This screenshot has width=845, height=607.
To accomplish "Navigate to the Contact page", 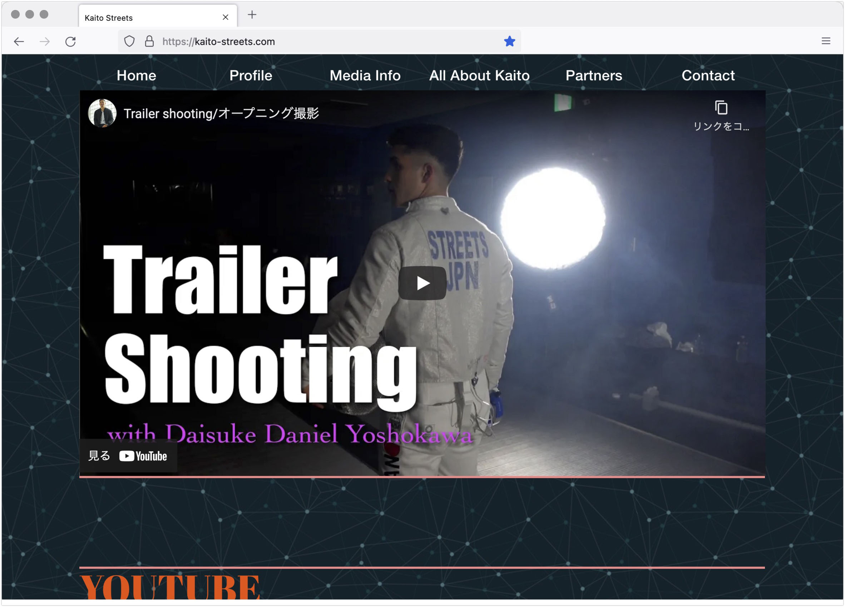I will pyautogui.click(x=708, y=76).
